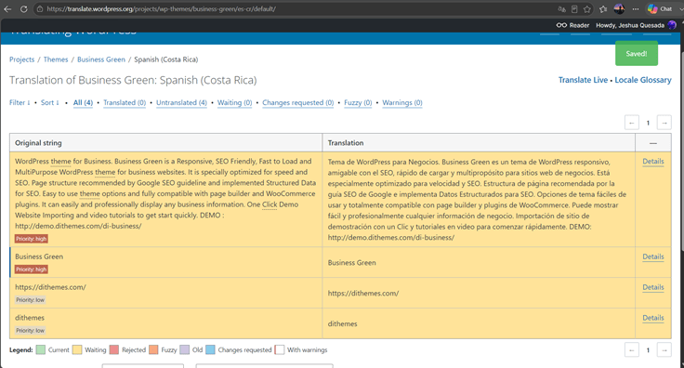Click the Old purple legend swatch
This screenshot has width=684, height=368.
pyautogui.click(x=185, y=349)
